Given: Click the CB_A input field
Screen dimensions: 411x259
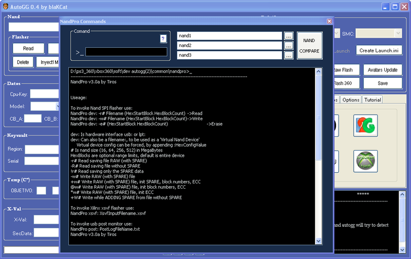Looking at the screenshot, I should tap(33, 119).
